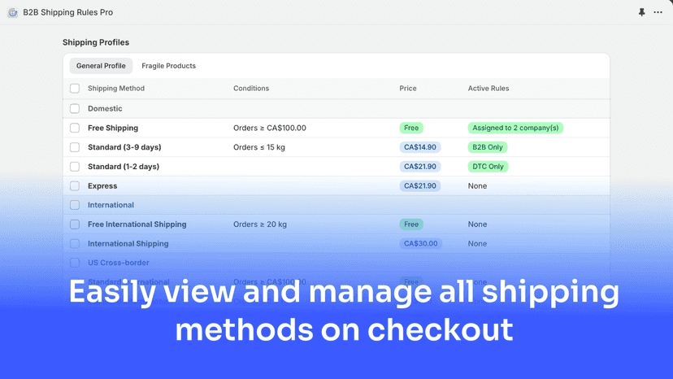Check the Domestic group checkbox
This screenshot has height=379, width=673.
(x=75, y=108)
